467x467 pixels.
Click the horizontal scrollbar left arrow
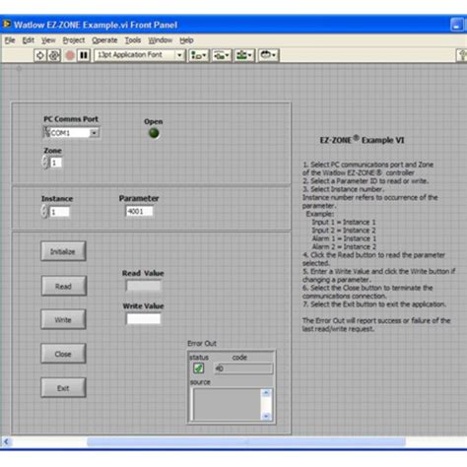point(6,442)
